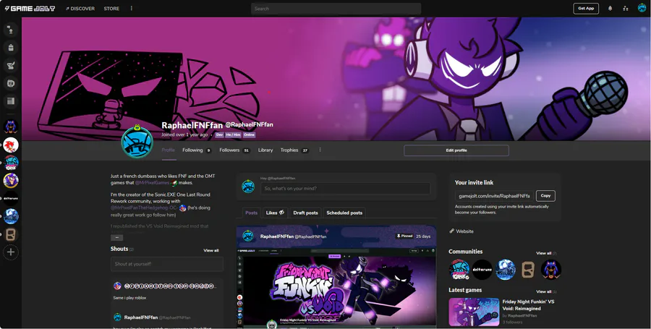Switch to the Followers tab
651x329 pixels.
pyautogui.click(x=234, y=150)
